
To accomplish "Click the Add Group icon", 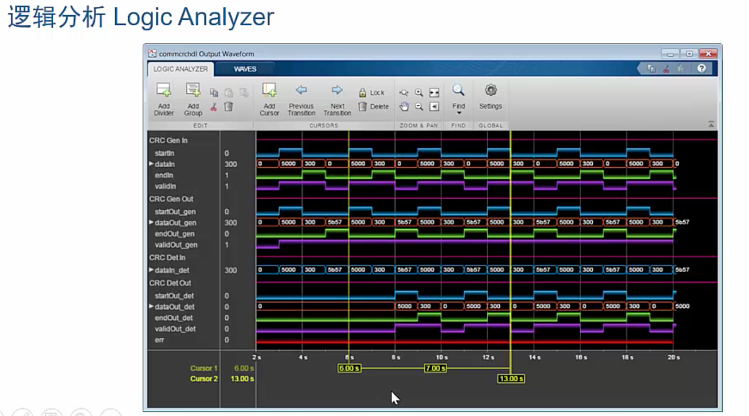I will tap(193, 90).
